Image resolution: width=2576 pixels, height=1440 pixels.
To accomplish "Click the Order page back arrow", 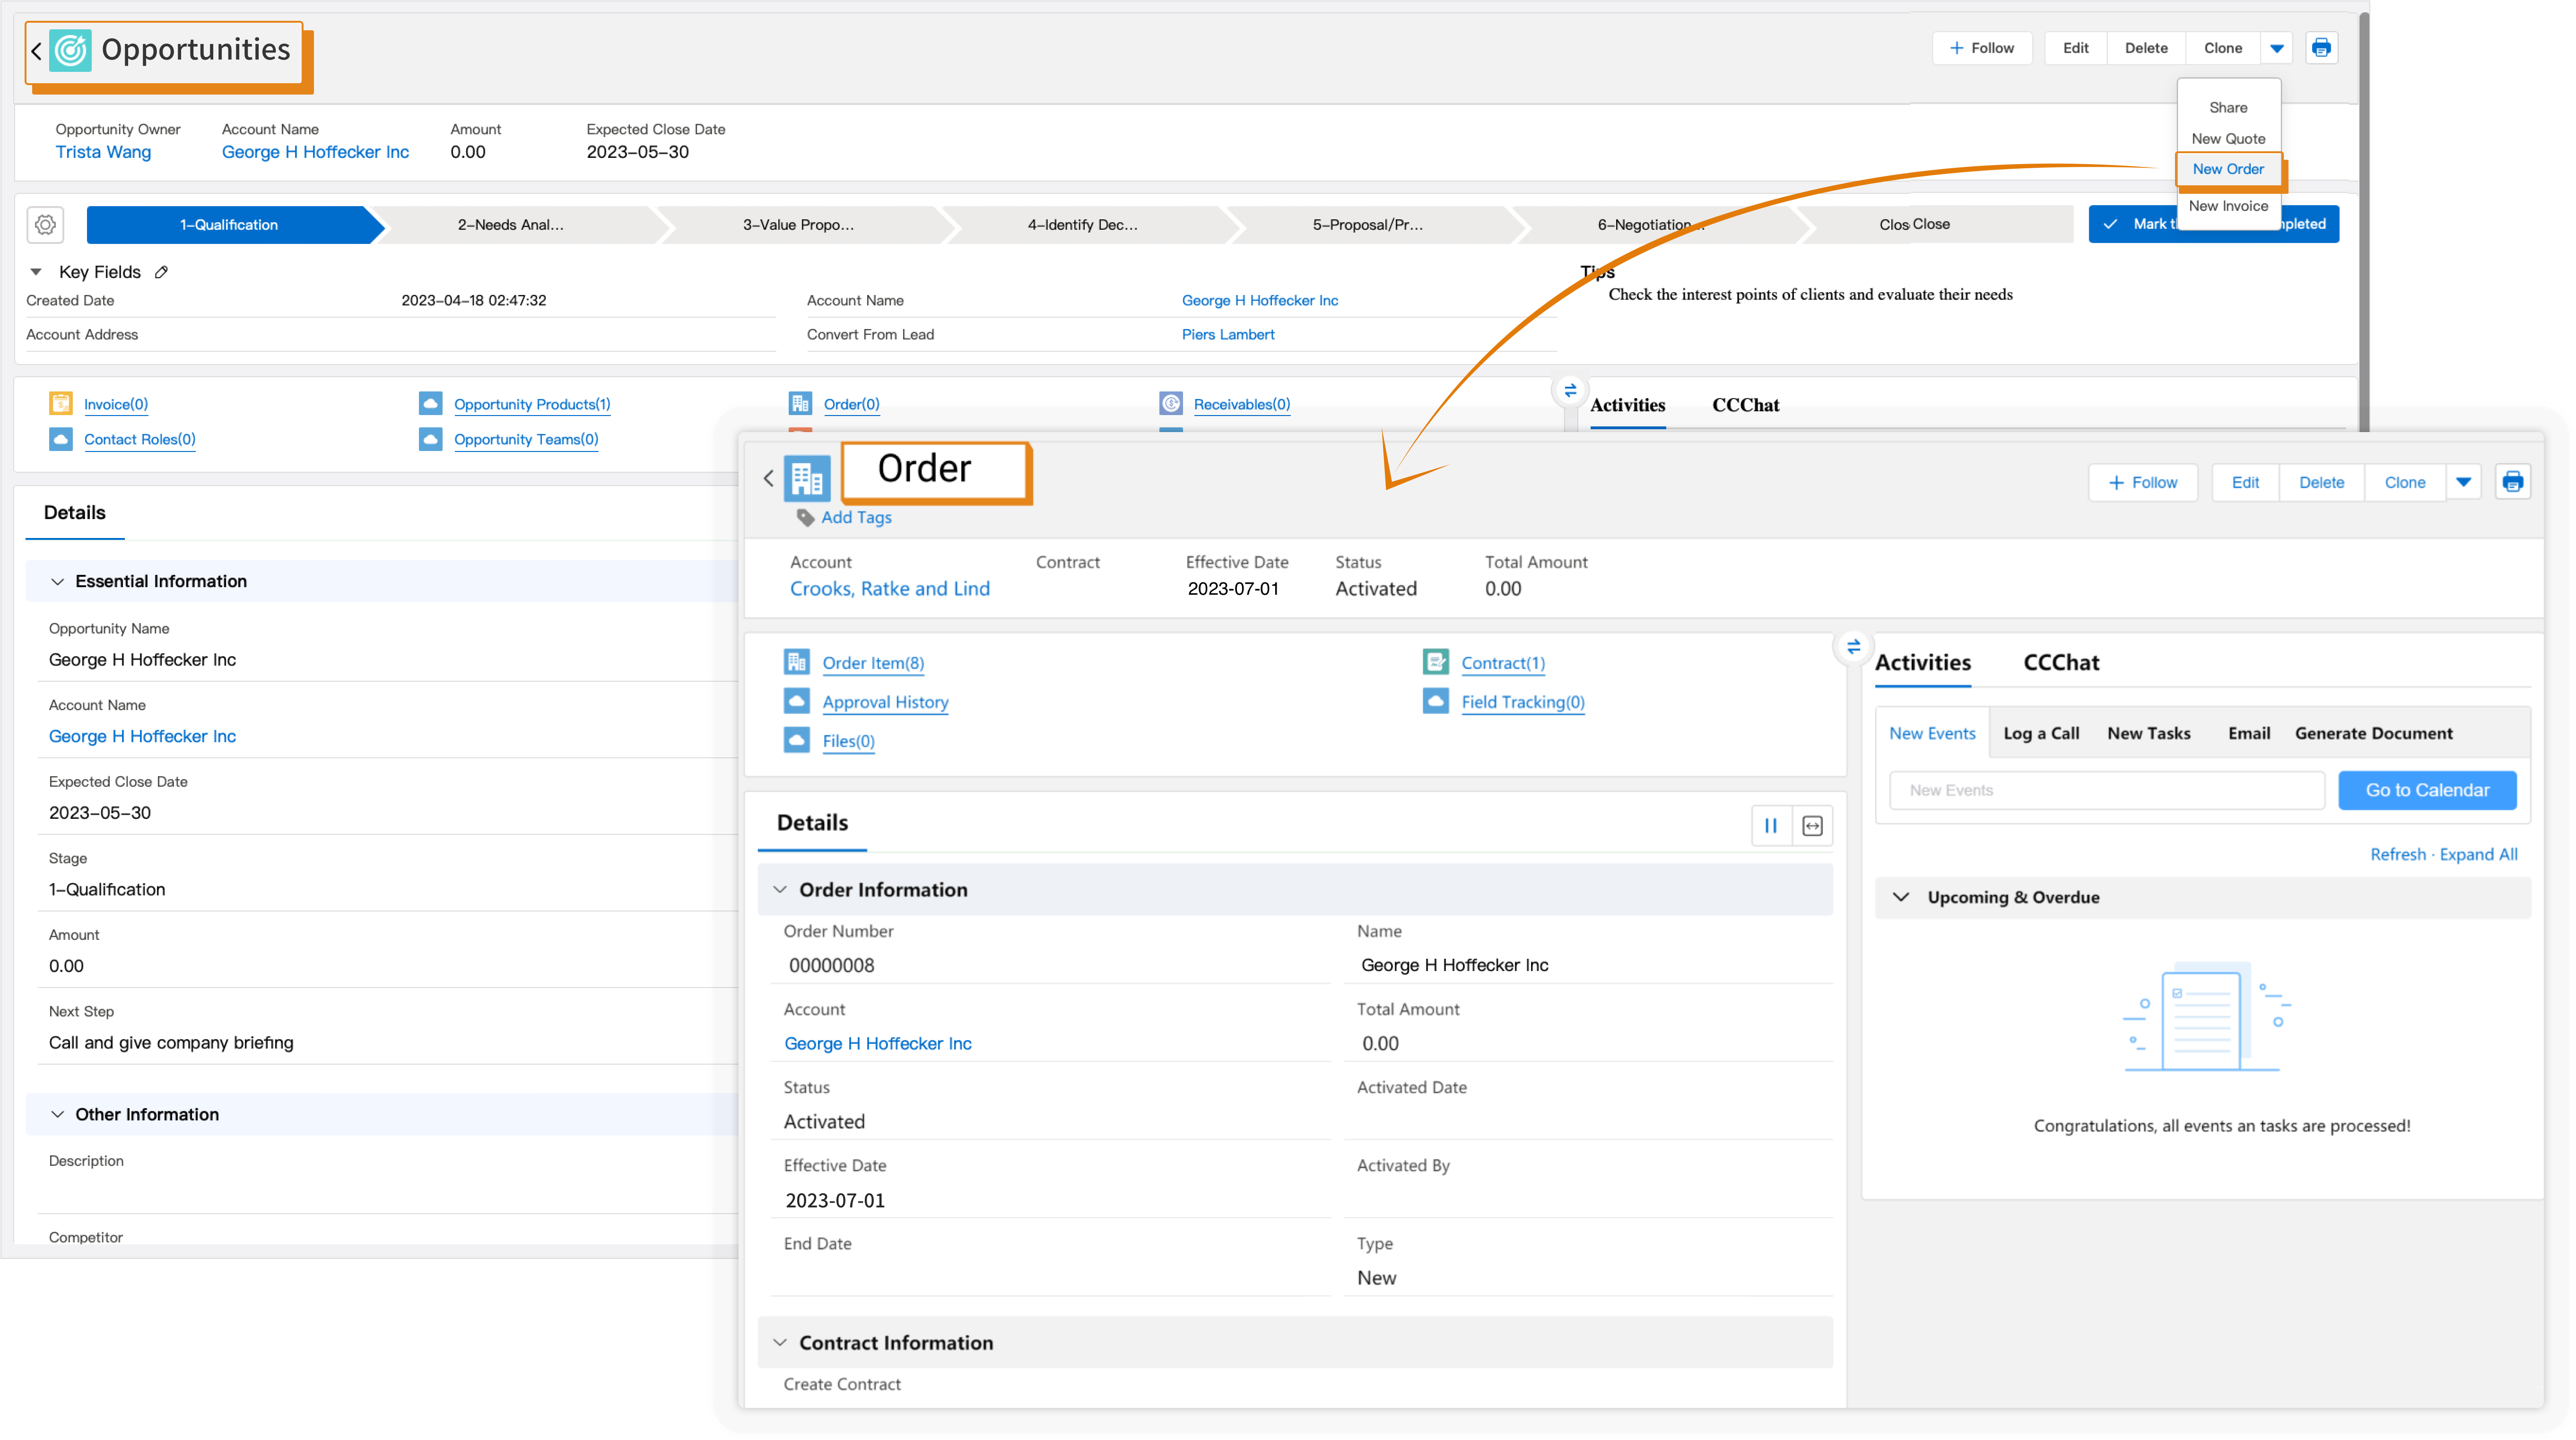I will point(768,479).
